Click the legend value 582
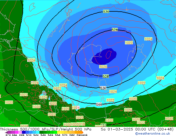 click(x=72, y=135)
